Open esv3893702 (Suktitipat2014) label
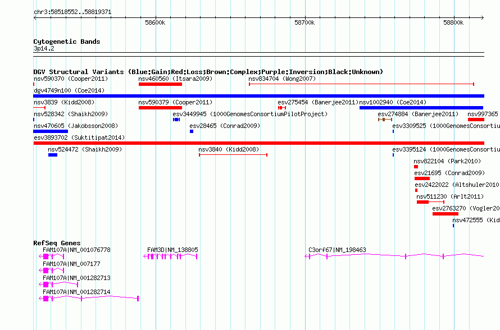Image resolution: width=500 pixels, height=330 pixels. pyautogui.click(x=79, y=137)
